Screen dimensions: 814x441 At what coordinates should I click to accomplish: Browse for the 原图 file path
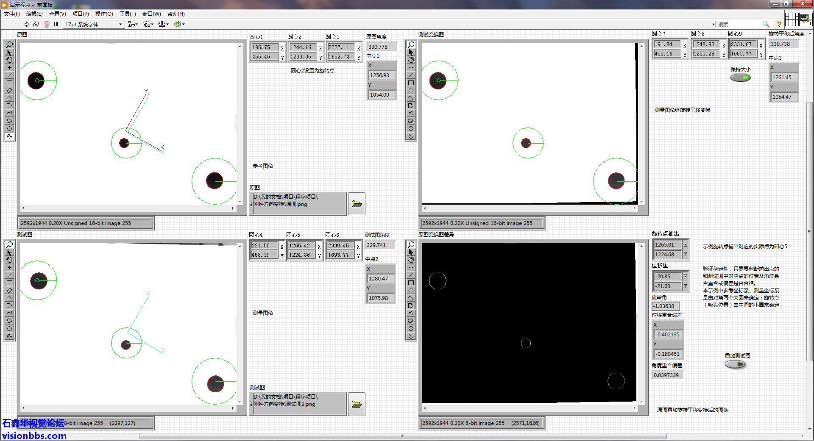(357, 204)
